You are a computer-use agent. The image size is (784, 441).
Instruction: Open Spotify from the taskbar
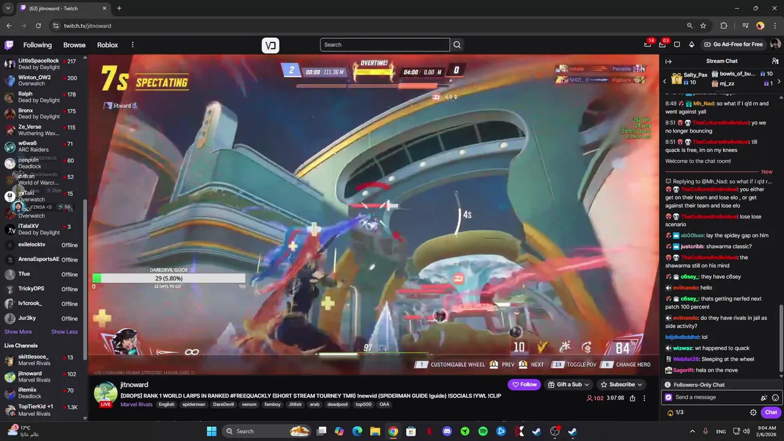[x=483, y=431]
